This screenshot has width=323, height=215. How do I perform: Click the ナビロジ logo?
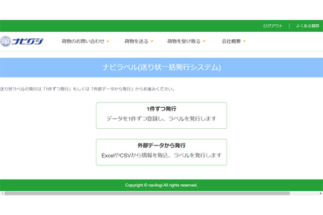pos(22,41)
